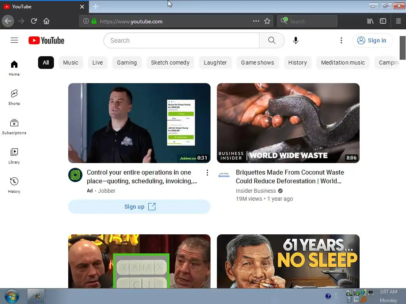
Task: Open Library in sidebar
Action: 14,156
